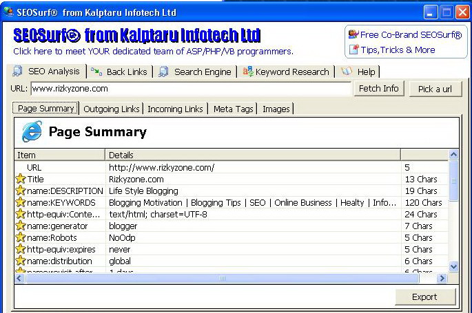
Task: Click the Internet Explorer Page Summary icon
Action: tap(32, 131)
